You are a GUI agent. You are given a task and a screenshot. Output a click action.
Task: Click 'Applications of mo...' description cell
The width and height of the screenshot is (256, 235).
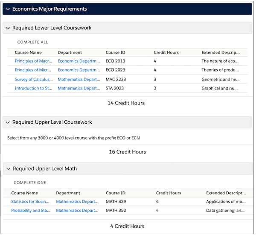(226, 202)
